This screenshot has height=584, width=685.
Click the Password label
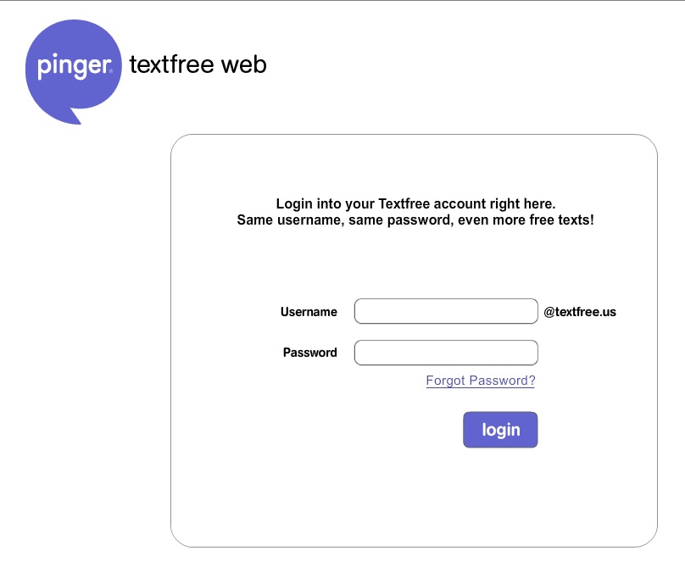(x=310, y=353)
